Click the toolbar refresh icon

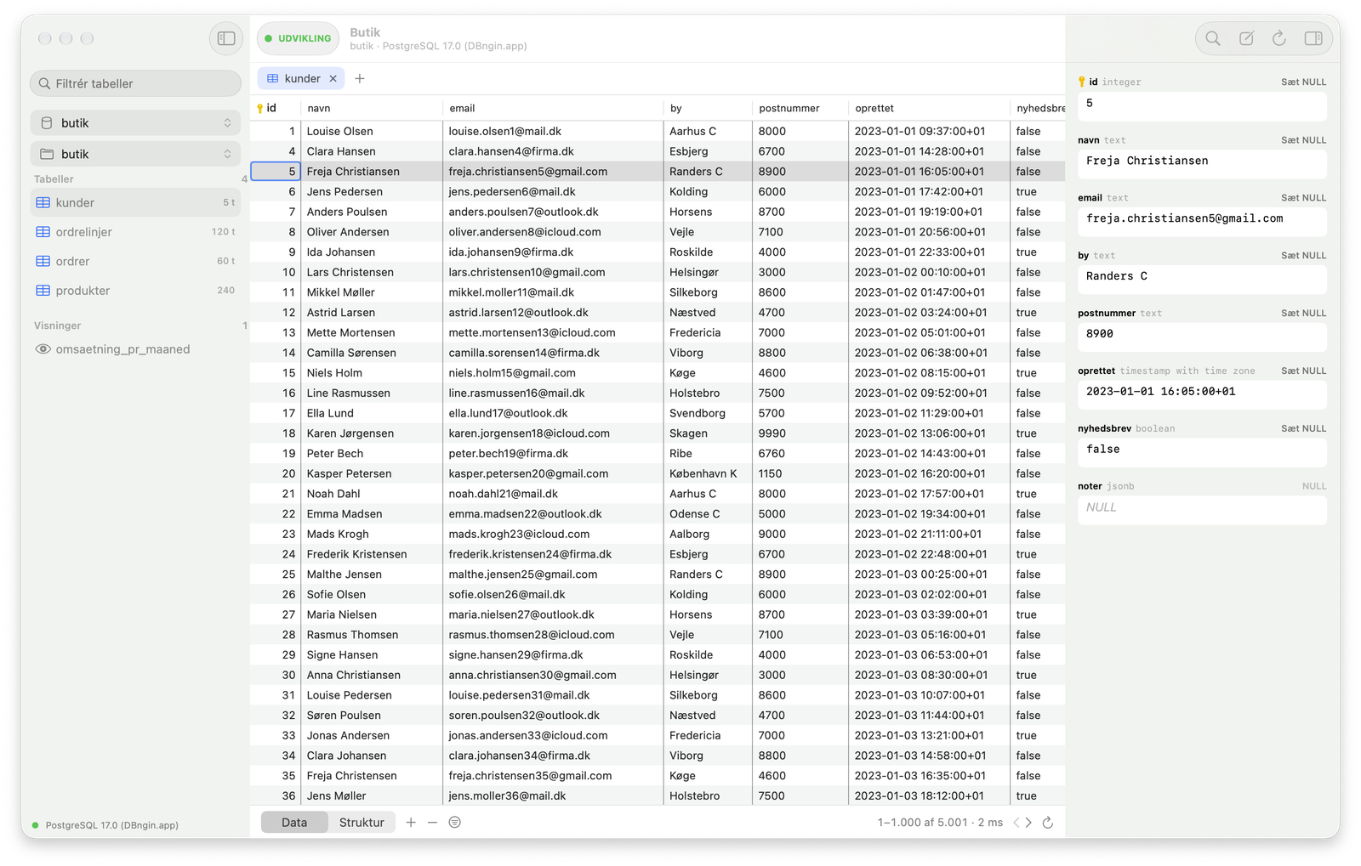[1279, 38]
